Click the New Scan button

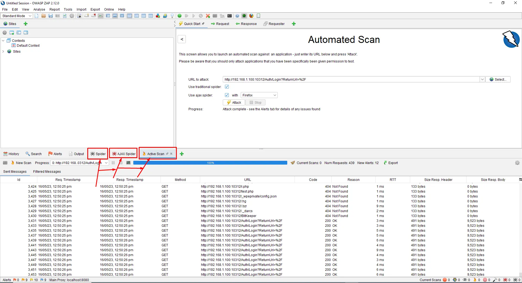tap(21, 163)
